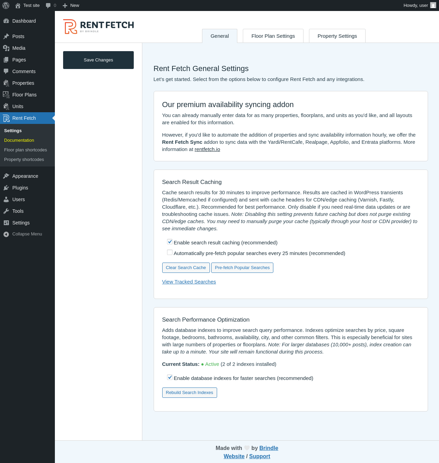Open the Brindle footer link

[x=269, y=448]
